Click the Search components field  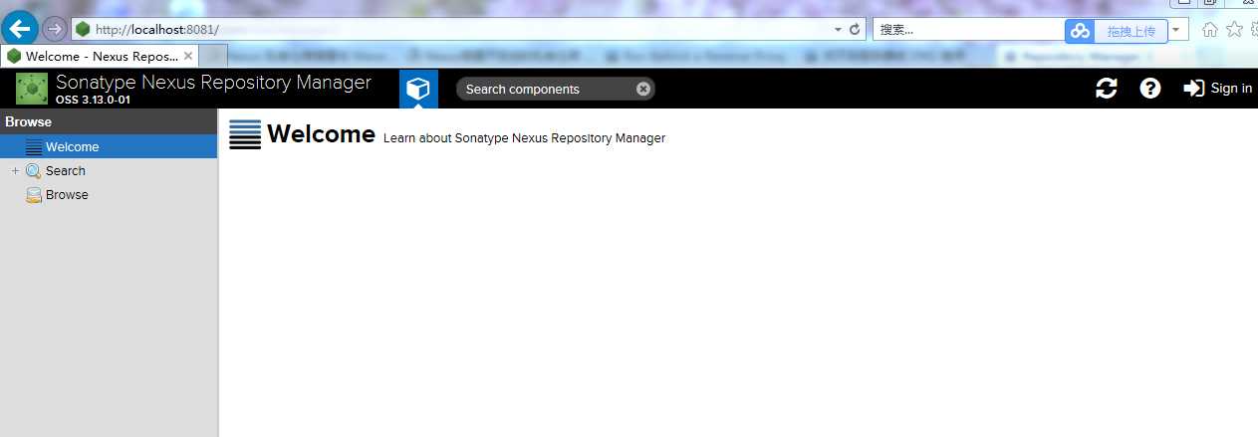[x=555, y=89]
